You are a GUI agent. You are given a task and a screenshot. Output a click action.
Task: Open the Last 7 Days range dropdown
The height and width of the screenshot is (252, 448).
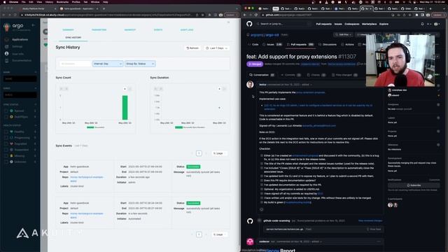coord(216,48)
